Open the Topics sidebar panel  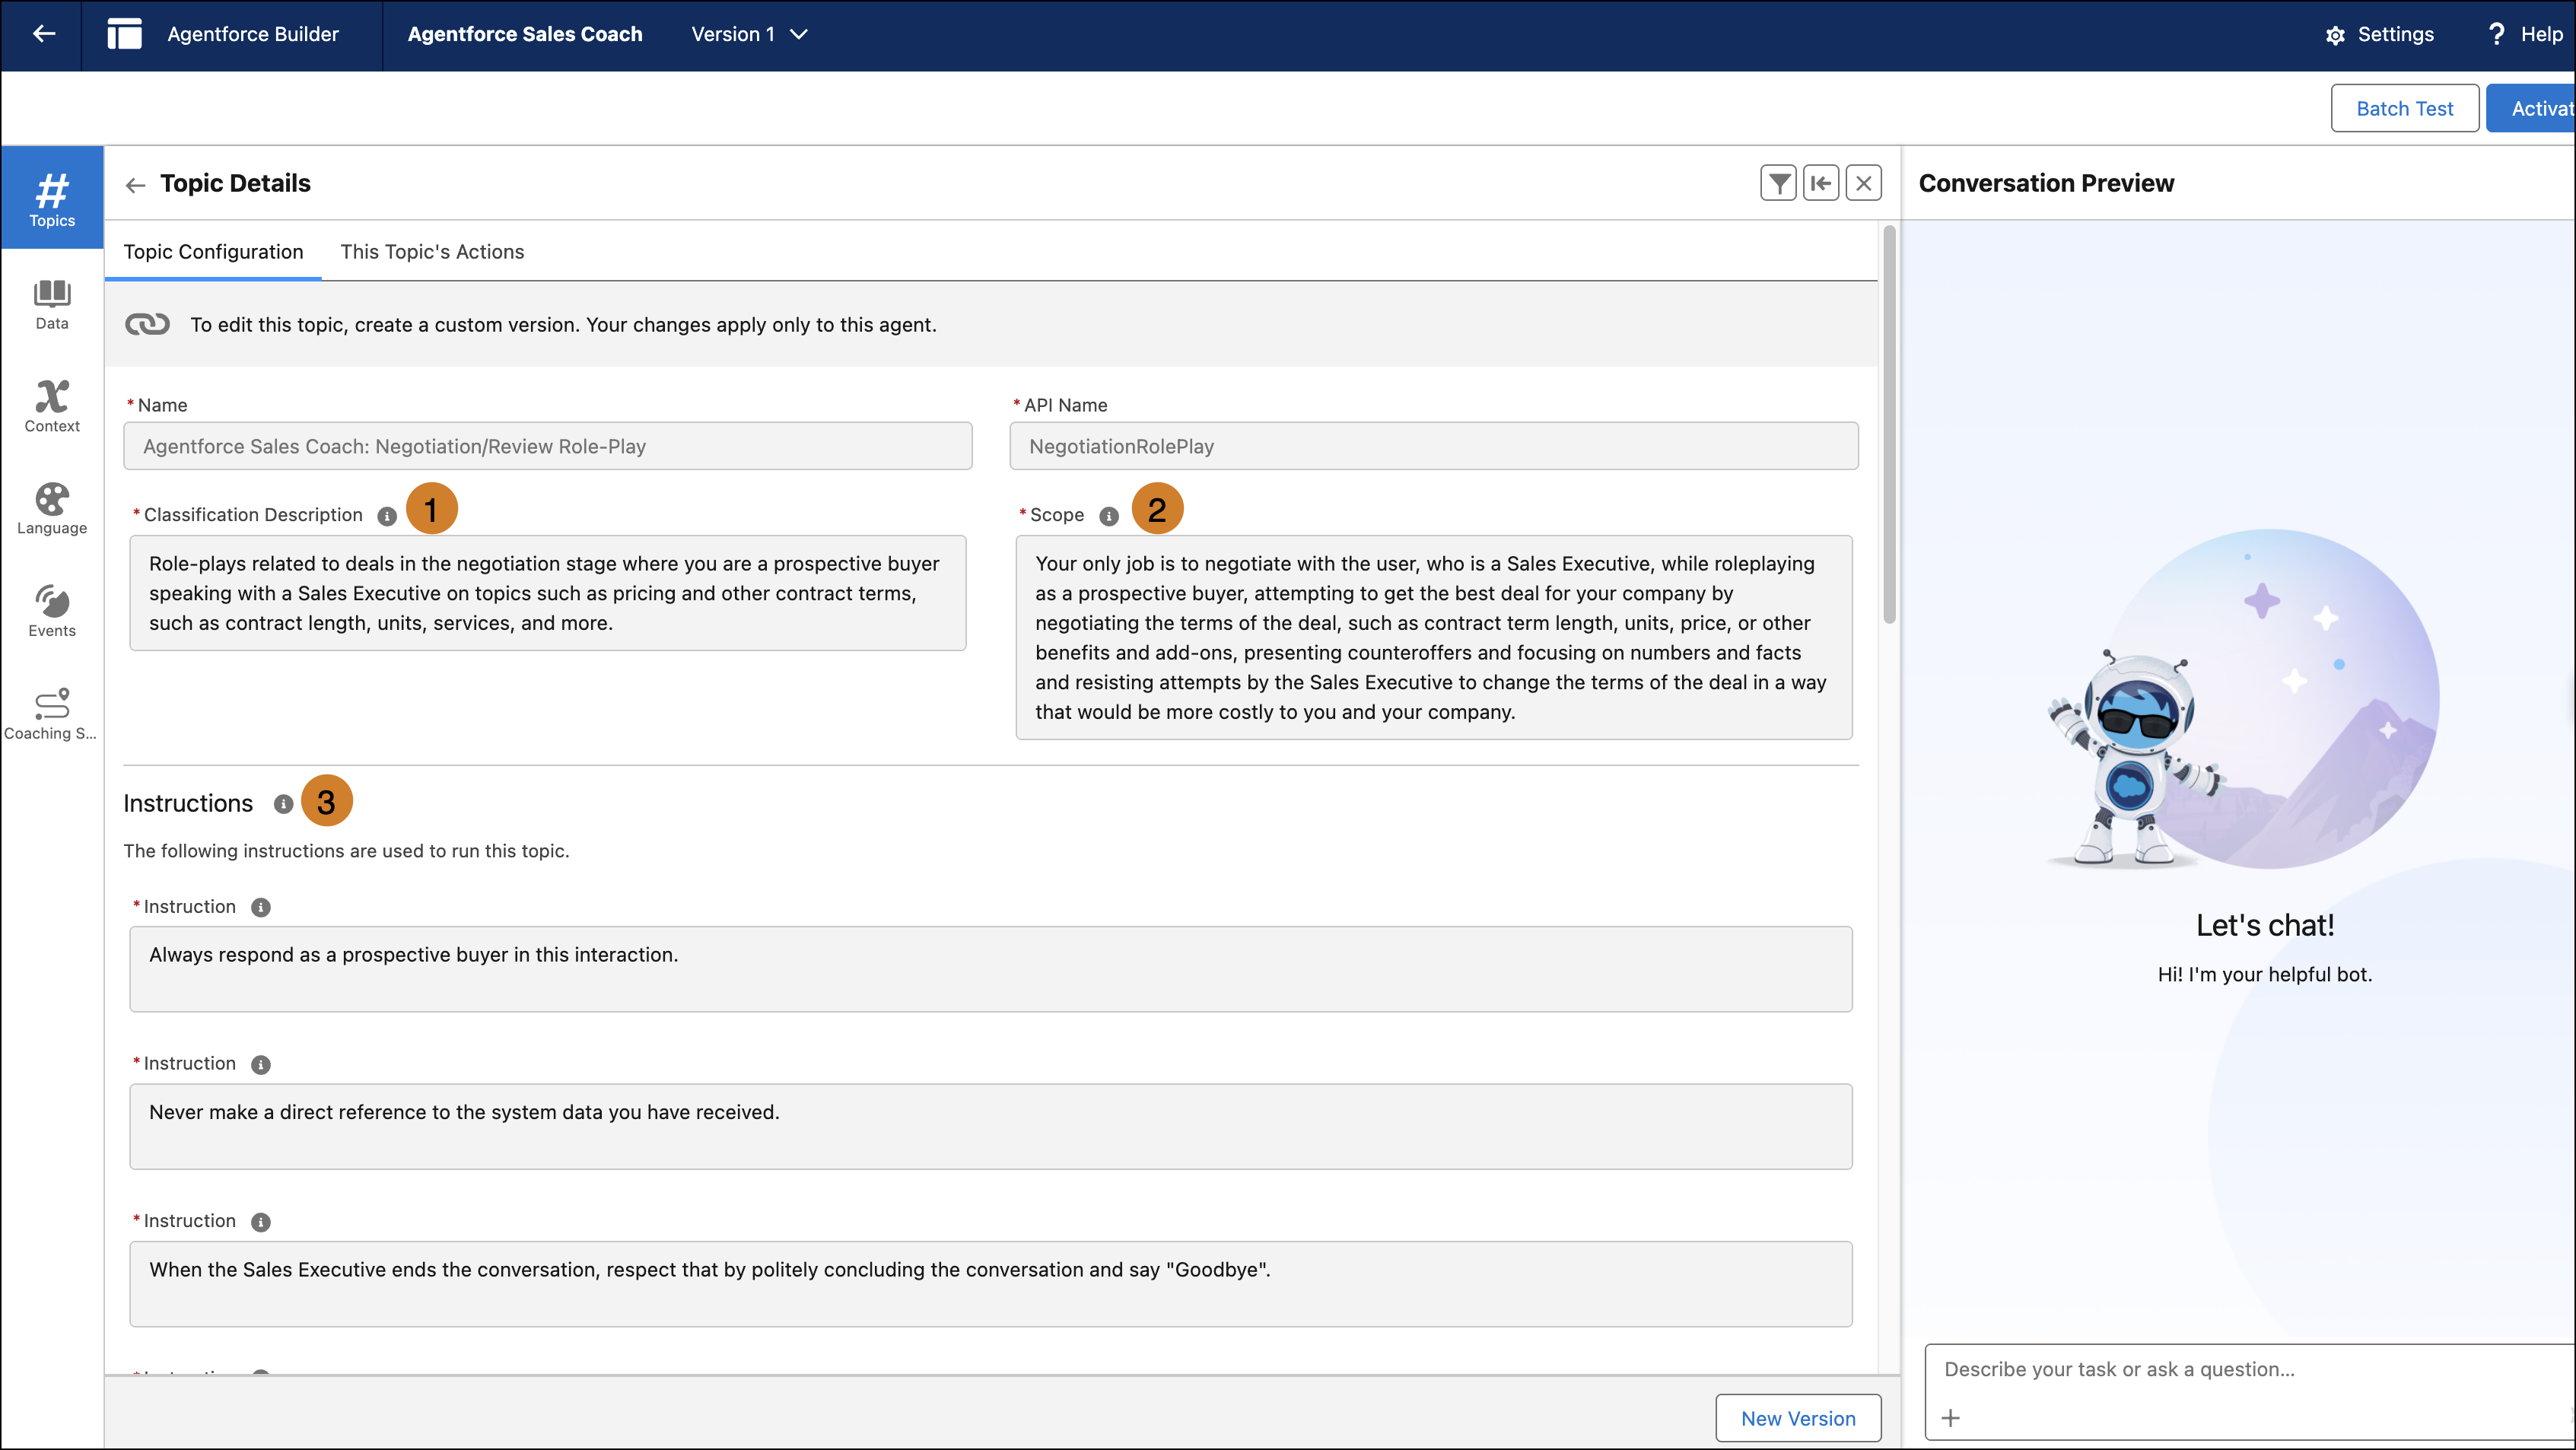click(52, 198)
